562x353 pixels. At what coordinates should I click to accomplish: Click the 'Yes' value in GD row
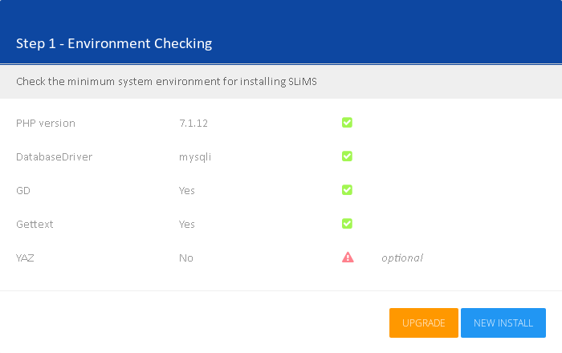(187, 191)
